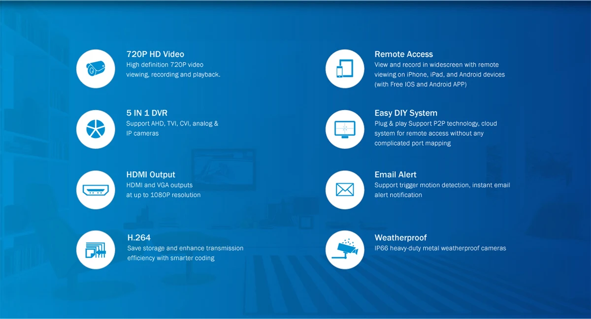The image size is (591, 319).
Task: Click text 'viewing, recording and playback.'
Action: point(173,74)
